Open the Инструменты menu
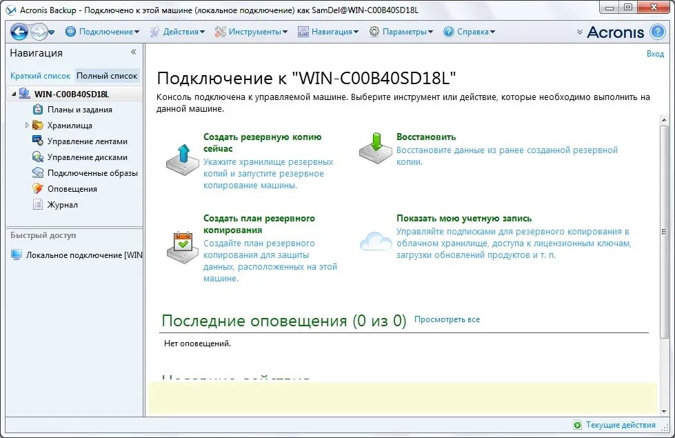This screenshot has height=438, width=675. 257,32
